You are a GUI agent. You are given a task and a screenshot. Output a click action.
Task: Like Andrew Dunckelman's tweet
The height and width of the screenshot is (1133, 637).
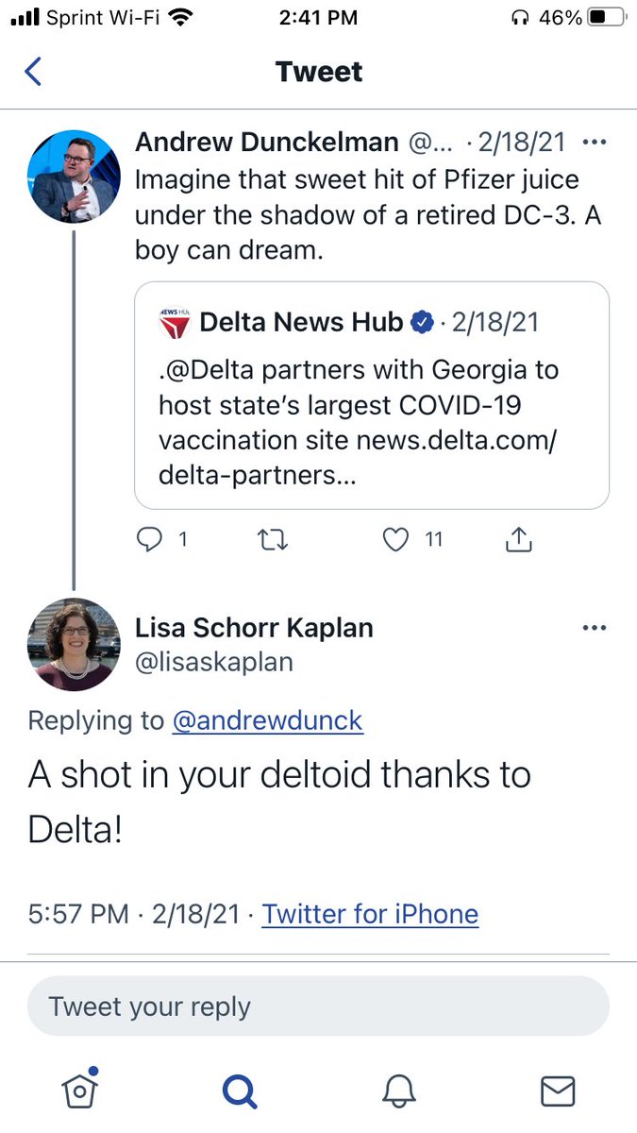(x=396, y=539)
